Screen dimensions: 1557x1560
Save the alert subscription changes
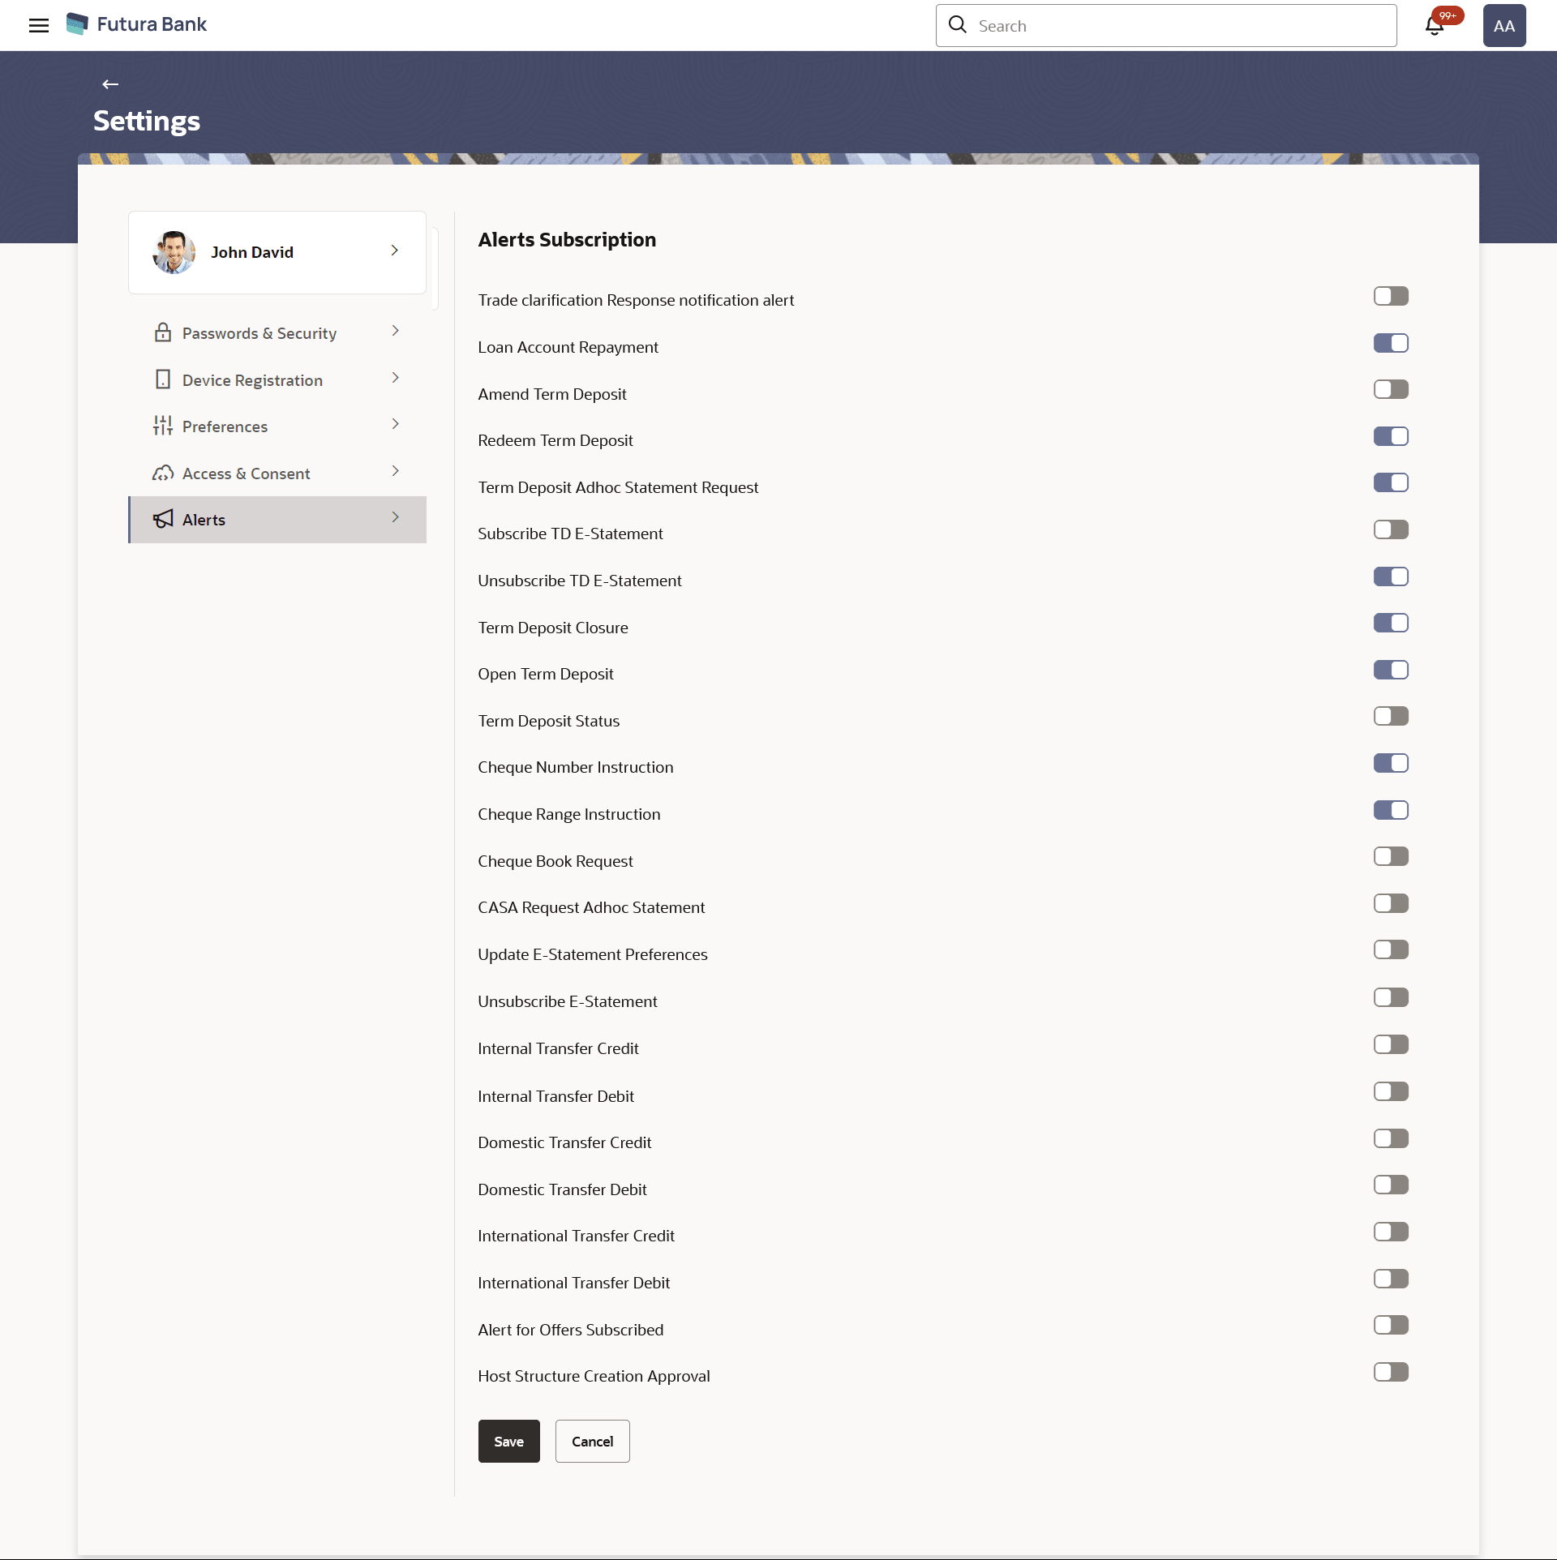tap(508, 1441)
